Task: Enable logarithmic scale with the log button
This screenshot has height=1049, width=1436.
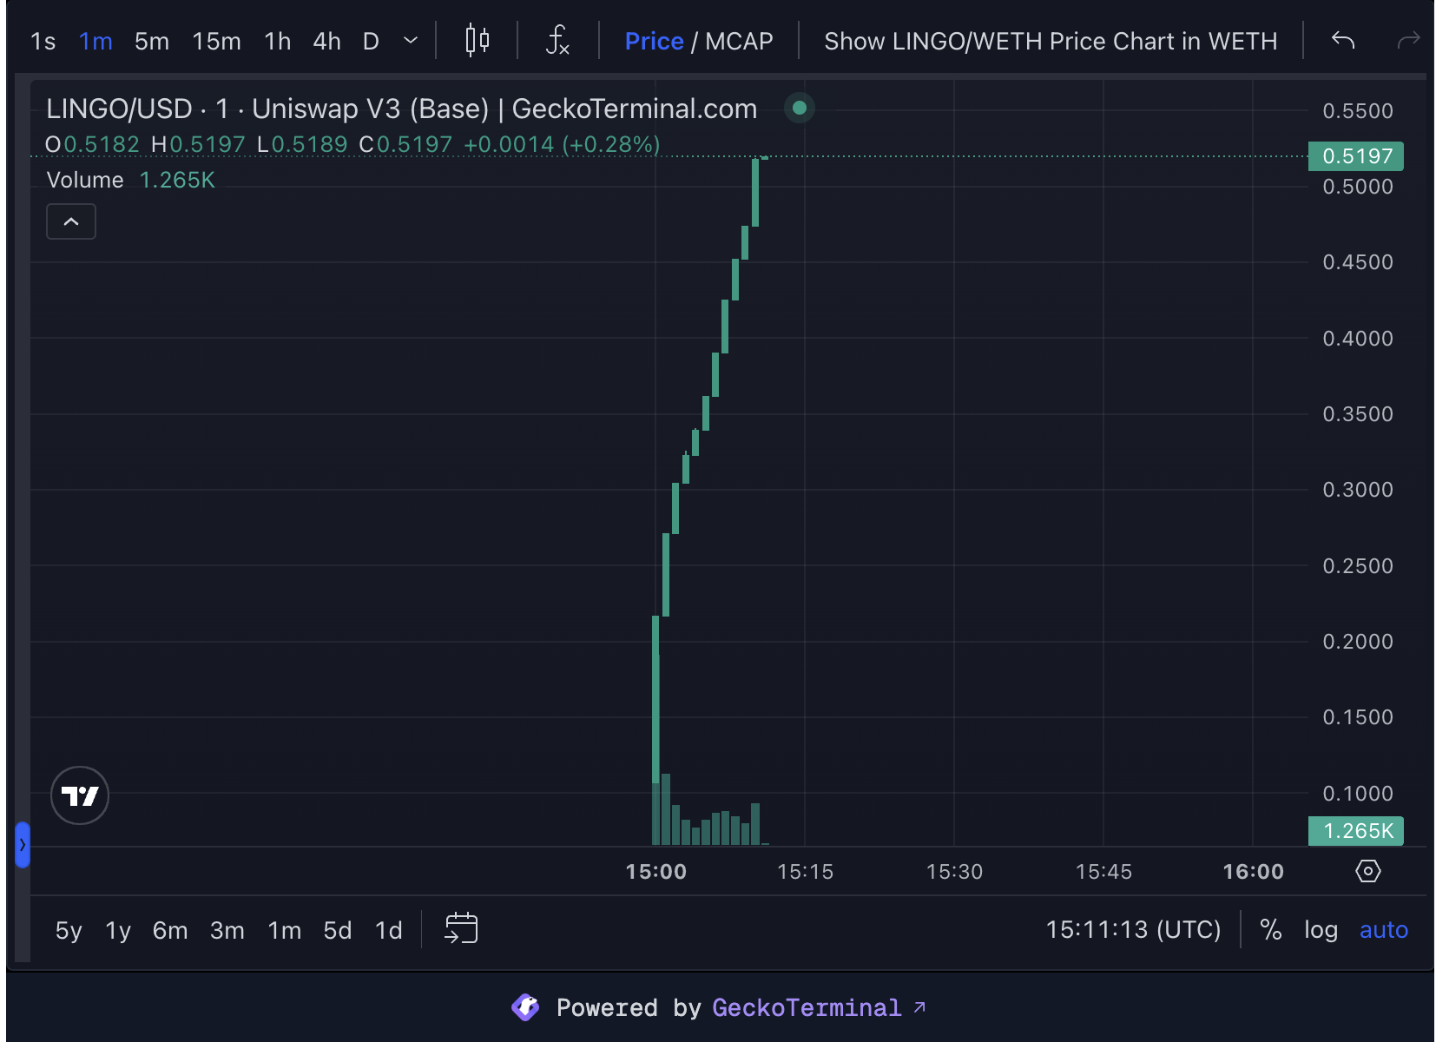Action: (1321, 929)
